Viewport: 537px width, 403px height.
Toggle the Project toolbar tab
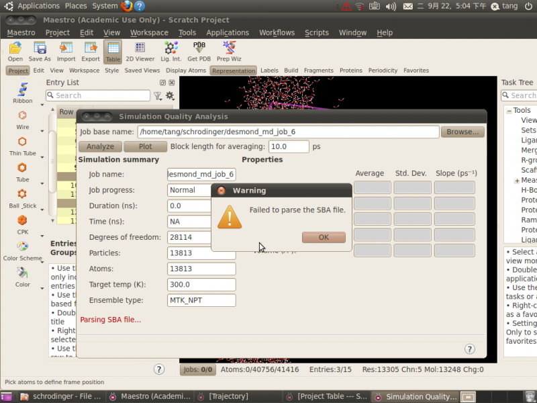click(x=18, y=71)
